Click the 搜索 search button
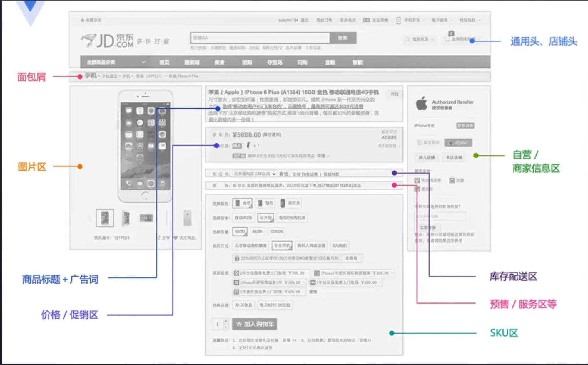This screenshot has width=588, height=365. pos(343,38)
